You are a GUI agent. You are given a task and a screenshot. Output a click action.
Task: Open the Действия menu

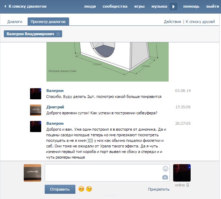[172, 22]
